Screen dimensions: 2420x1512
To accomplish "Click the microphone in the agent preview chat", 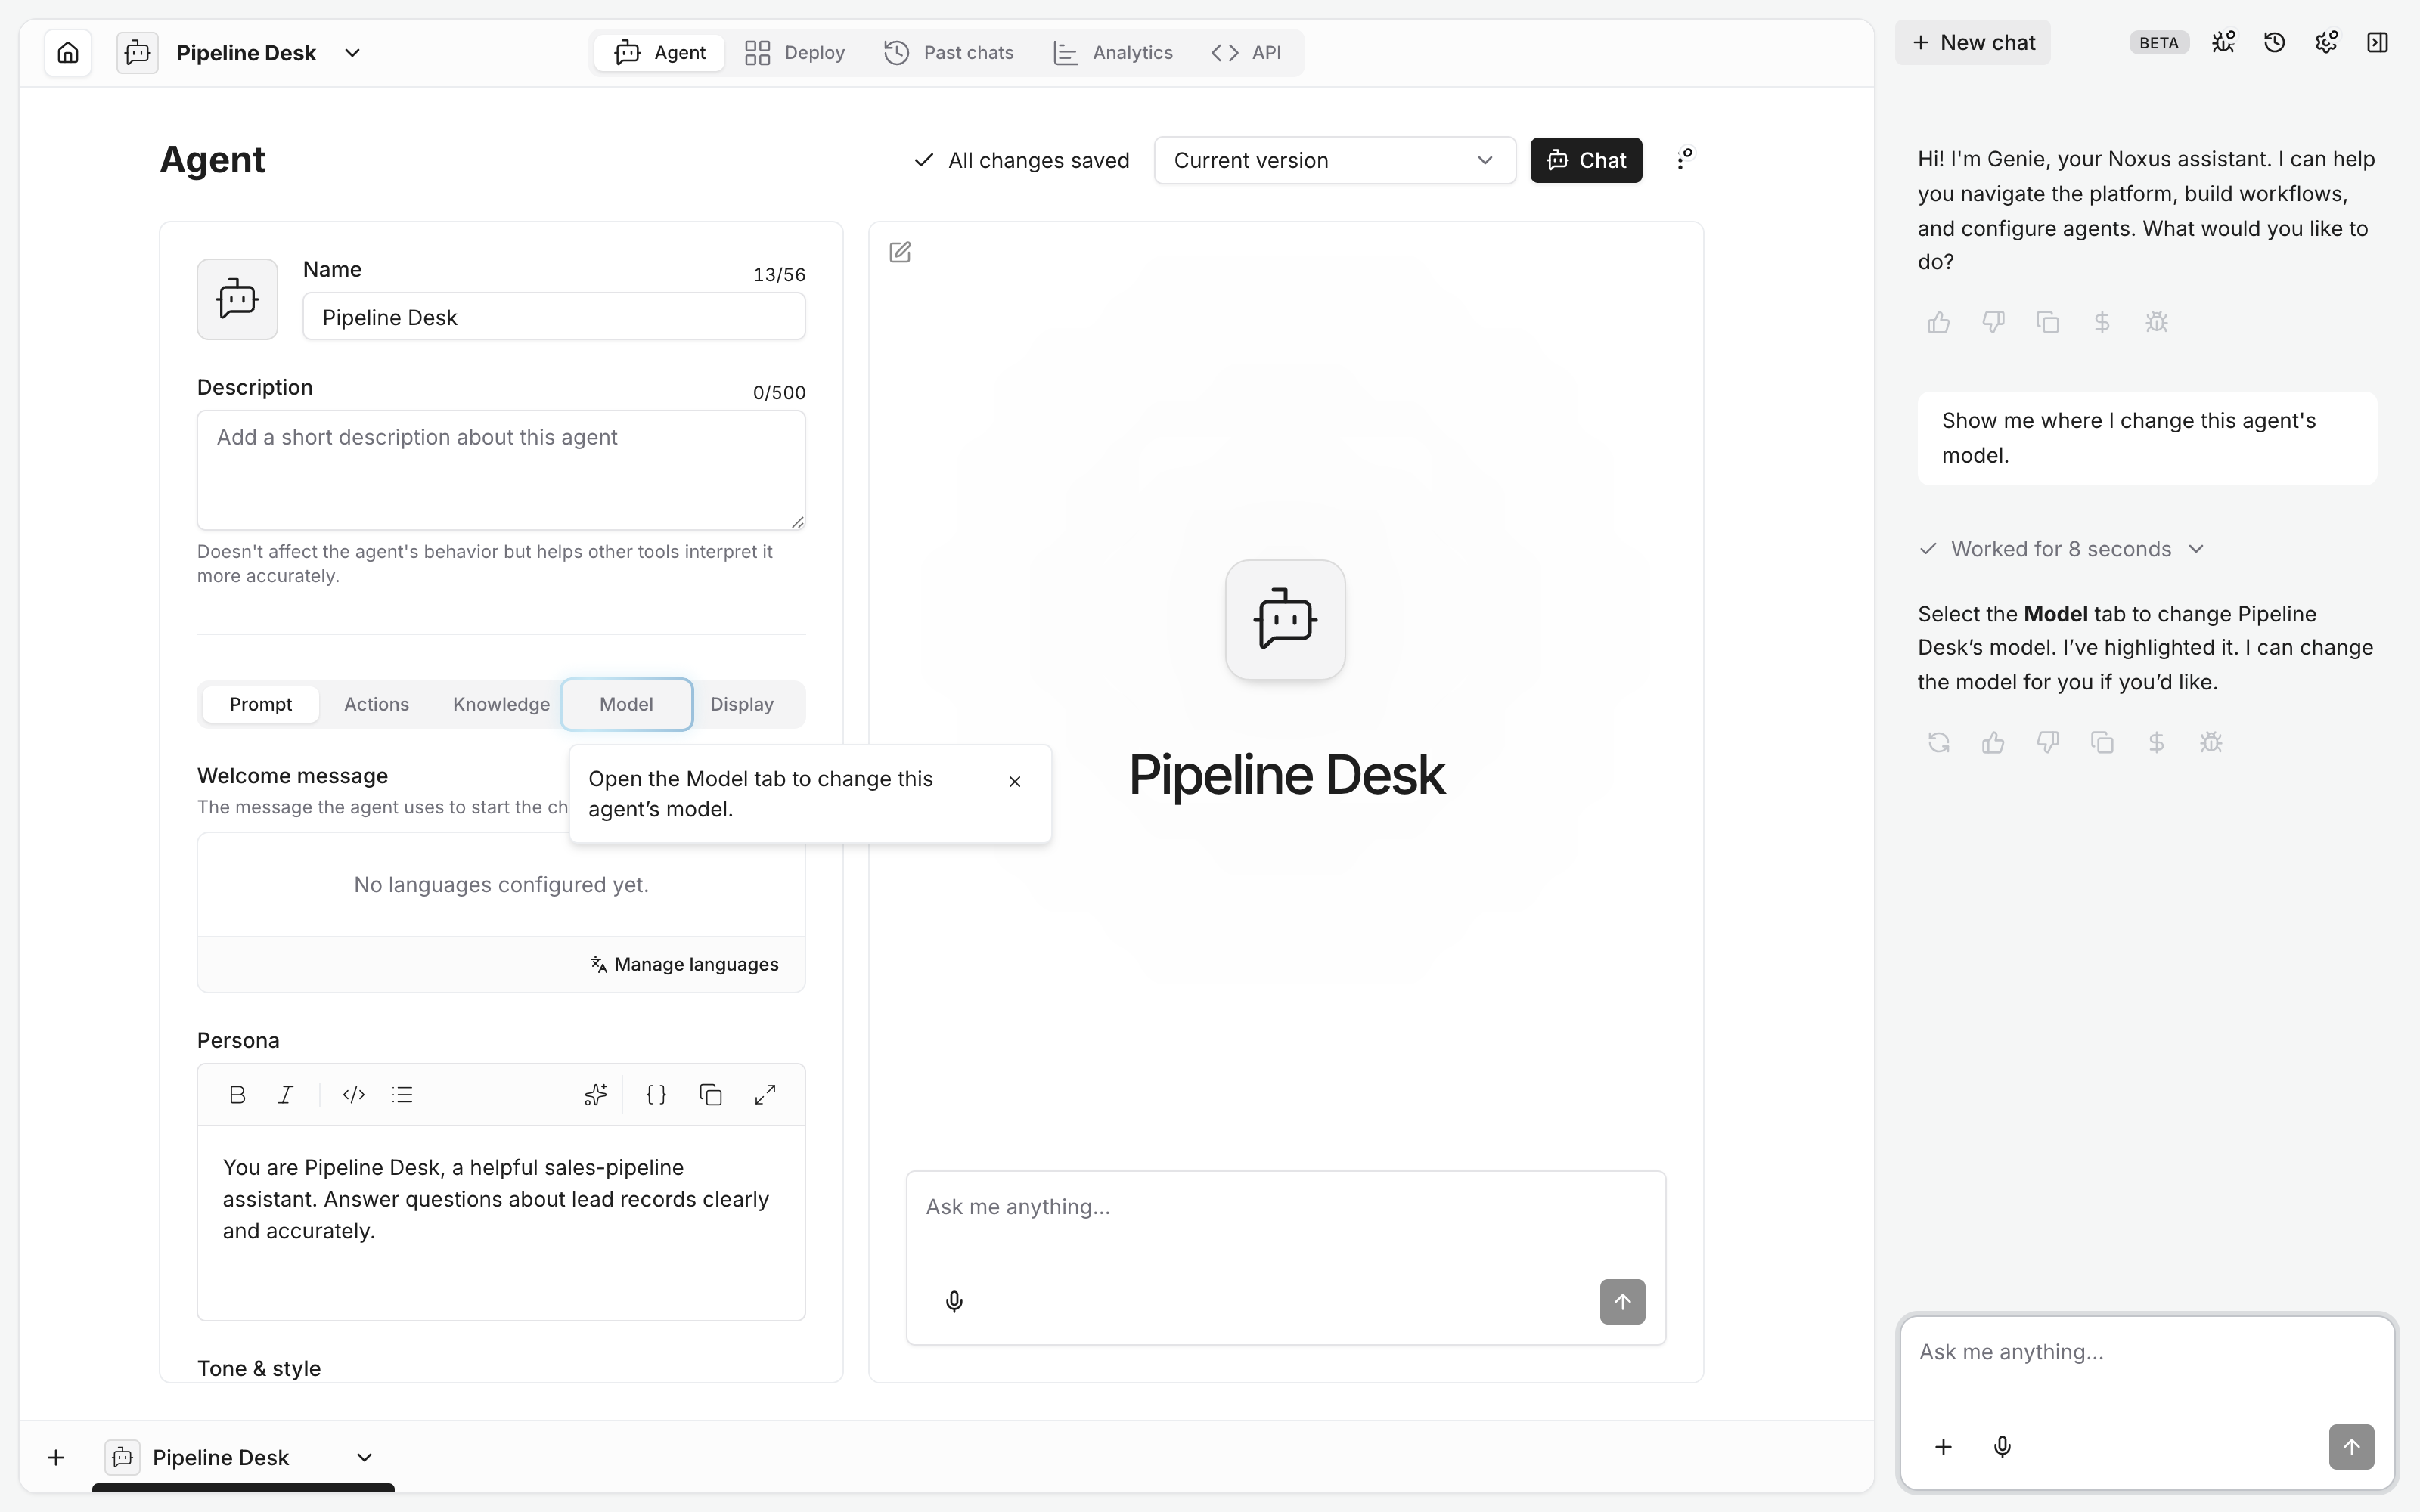I will point(954,1302).
